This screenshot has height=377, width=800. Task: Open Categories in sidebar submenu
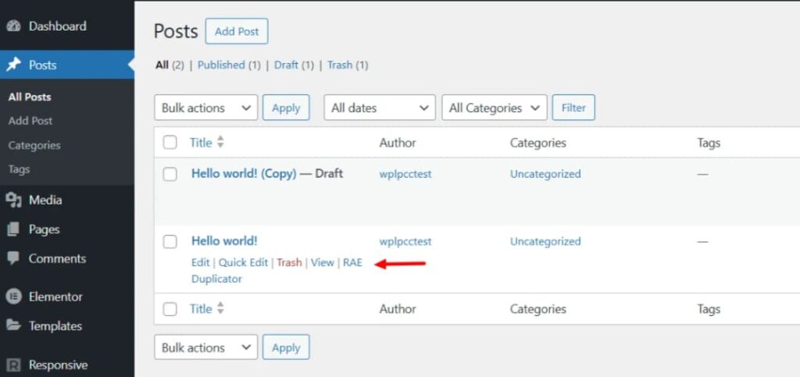[34, 145]
